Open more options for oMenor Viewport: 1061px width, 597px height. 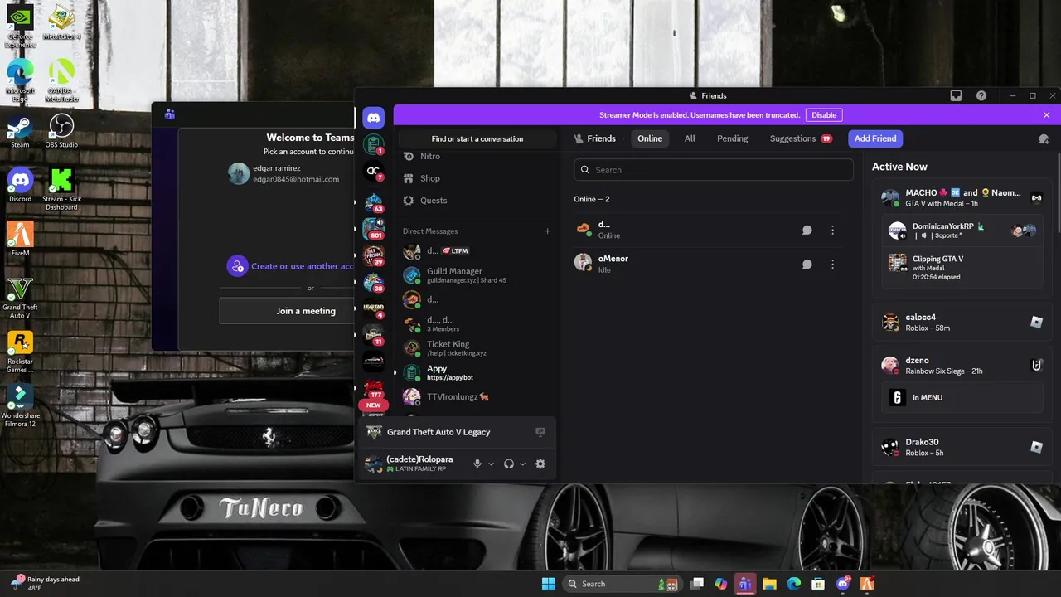[x=833, y=265]
